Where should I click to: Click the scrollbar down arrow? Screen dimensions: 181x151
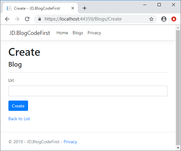pos(178,148)
